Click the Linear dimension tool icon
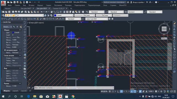Image resolution: width=177 pixels, height=99 pixels. pyautogui.click(x=3, y=19)
